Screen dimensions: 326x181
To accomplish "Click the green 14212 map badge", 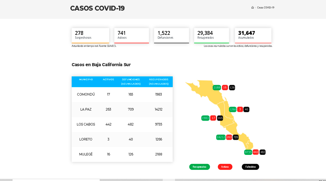I will [x=221, y=137].
